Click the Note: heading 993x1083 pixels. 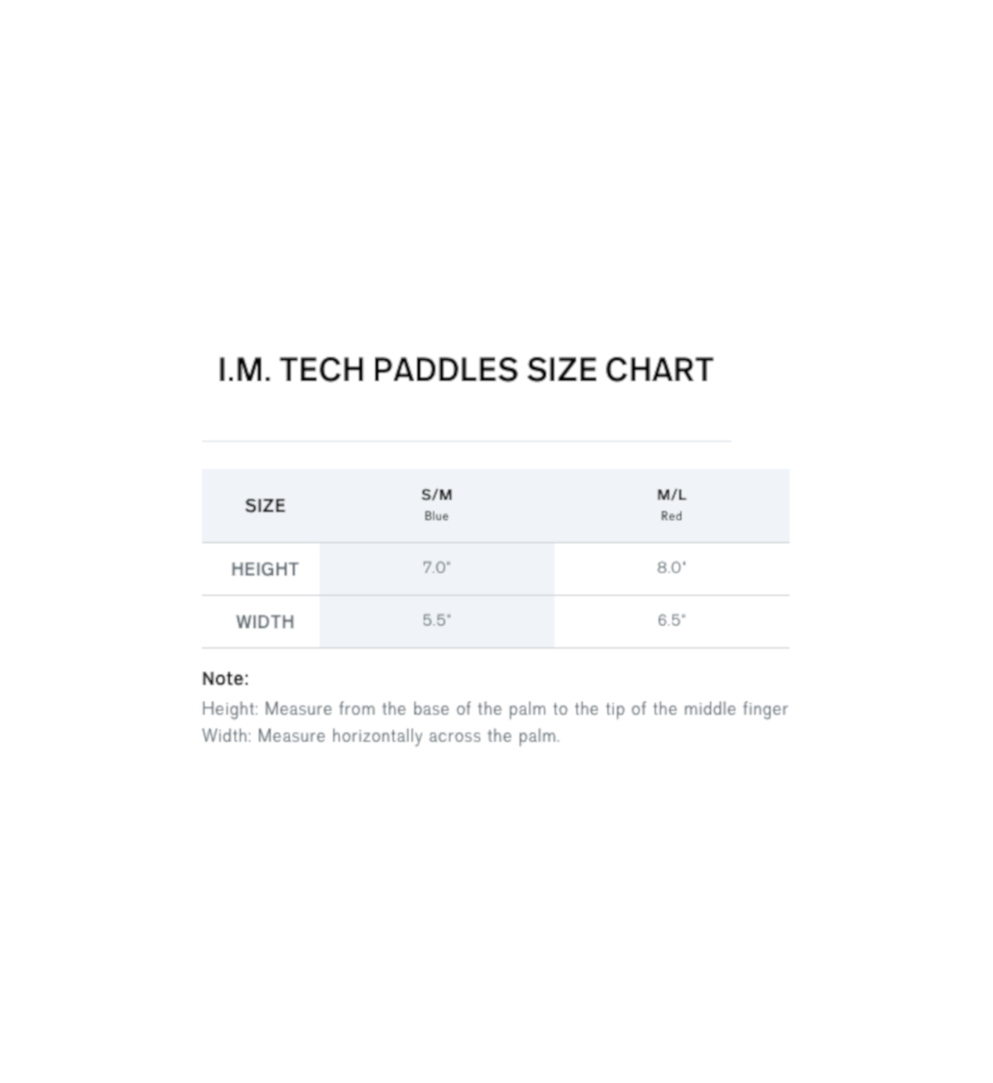225,678
